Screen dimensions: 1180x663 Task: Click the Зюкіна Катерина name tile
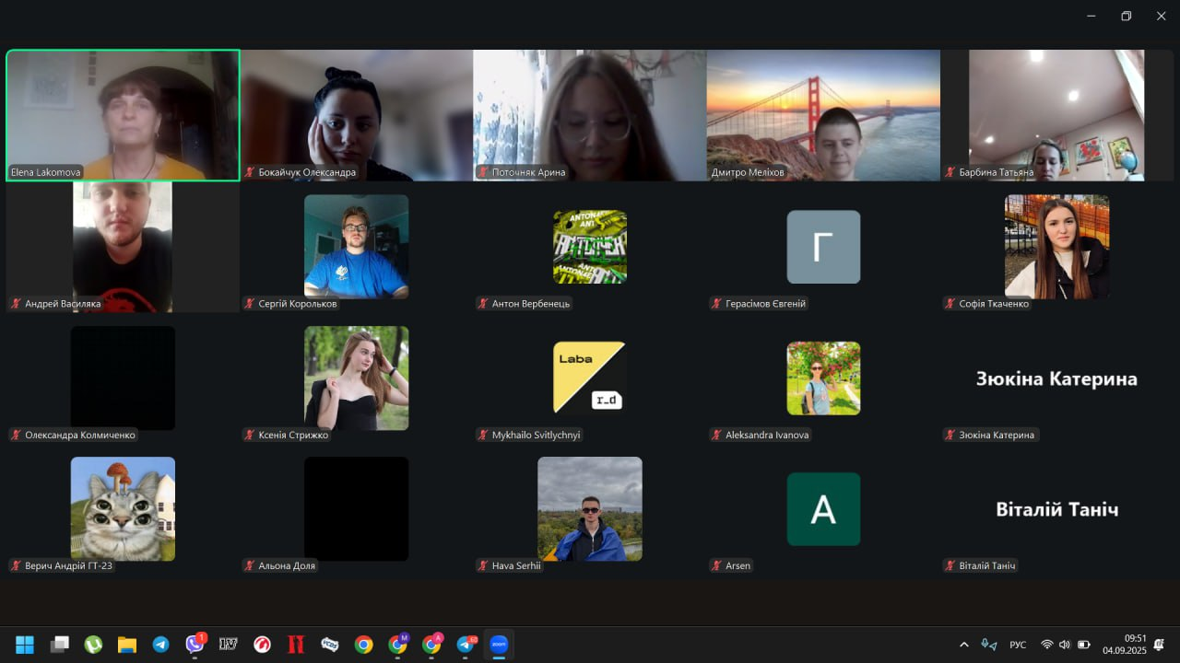click(1056, 378)
